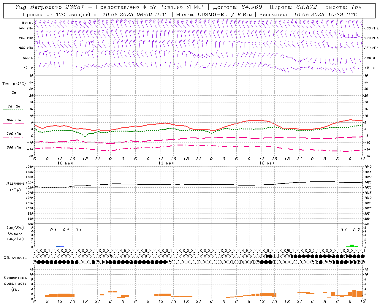
Task: Click the 10 мая date label
Action: 65,163
